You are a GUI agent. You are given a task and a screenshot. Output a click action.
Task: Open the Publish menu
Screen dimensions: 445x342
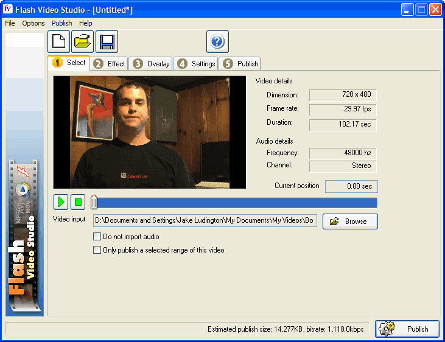[x=62, y=23]
